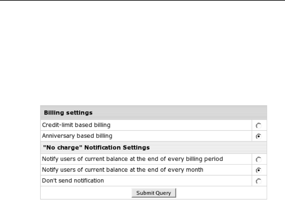Click the filled radio for monthly balance notification
The height and width of the screenshot is (201, 285).
click(x=258, y=170)
